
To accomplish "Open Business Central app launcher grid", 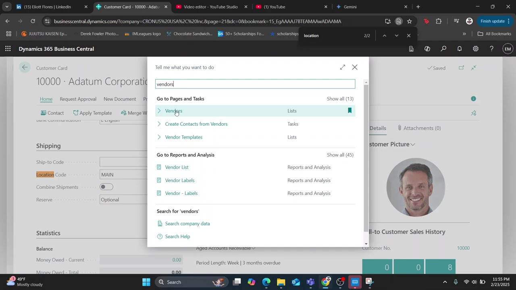I will pyautogui.click(x=8, y=49).
